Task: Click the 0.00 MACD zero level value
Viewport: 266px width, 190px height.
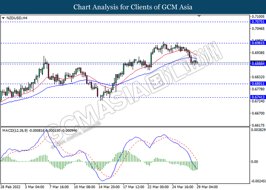Action: pos(255,161)
